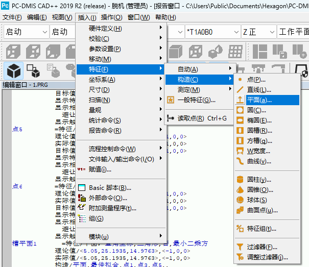Open 过滤器(F)... filter construction
Screen dimensions: 309x267
267,247
